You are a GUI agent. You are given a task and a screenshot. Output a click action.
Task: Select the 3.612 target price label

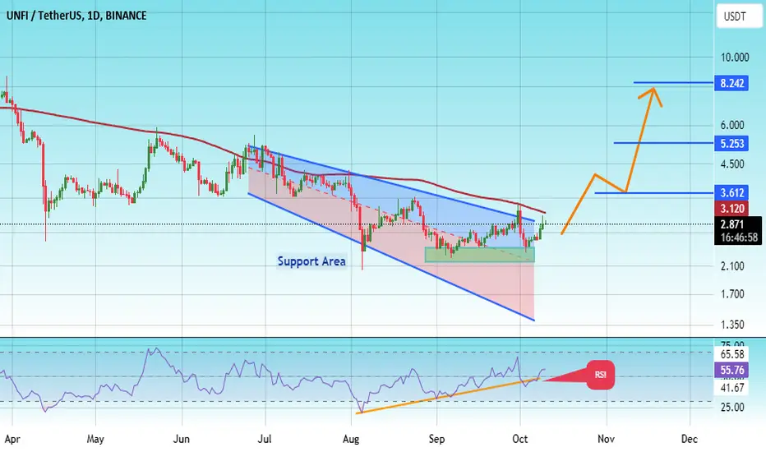tap(731, 192)
